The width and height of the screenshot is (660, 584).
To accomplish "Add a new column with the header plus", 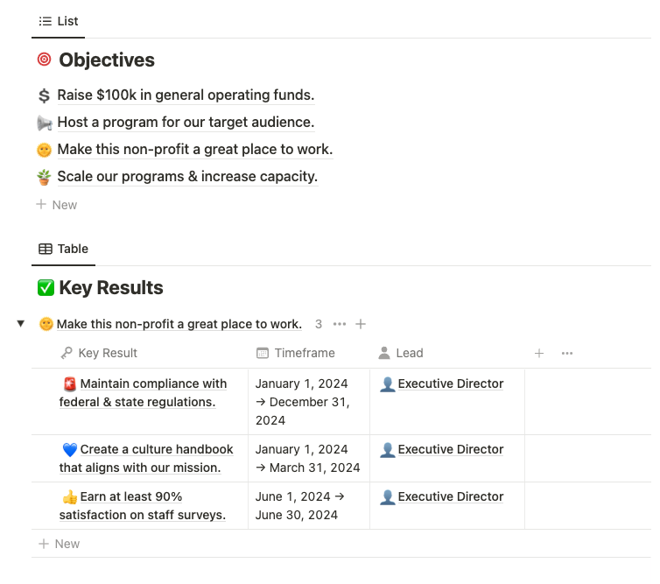I will (x=539, y=353).
